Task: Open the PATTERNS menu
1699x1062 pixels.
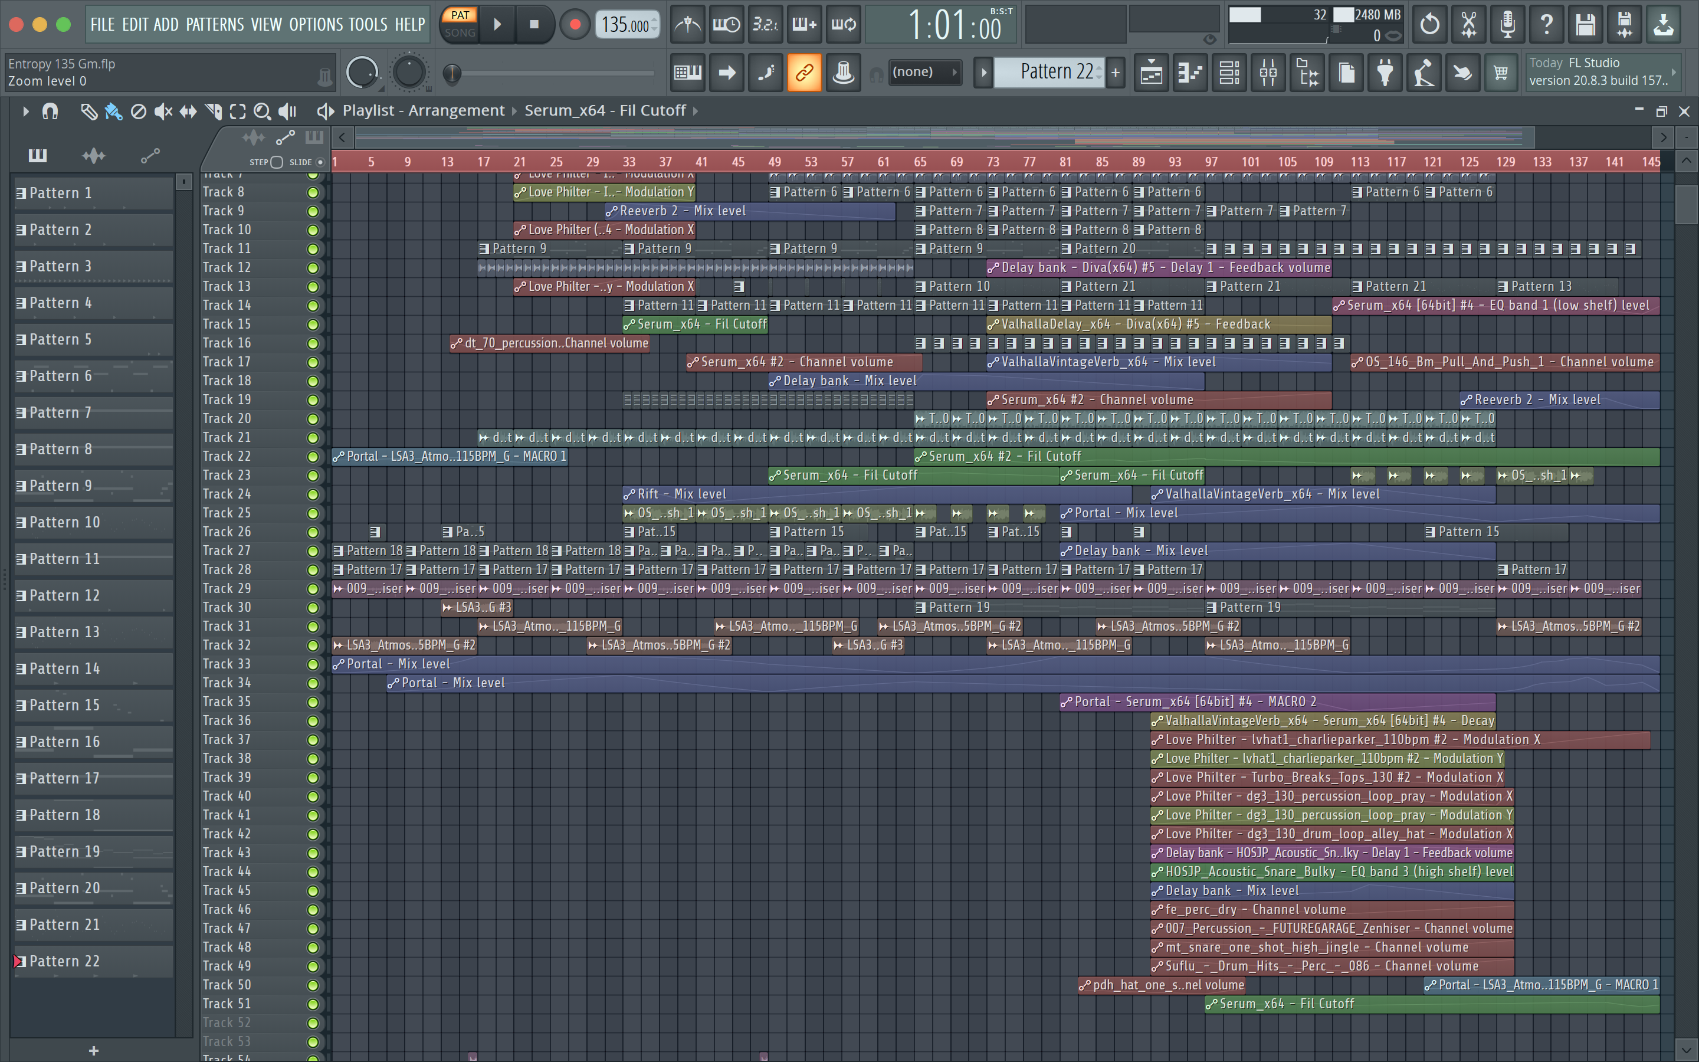Action: (215, 25)
